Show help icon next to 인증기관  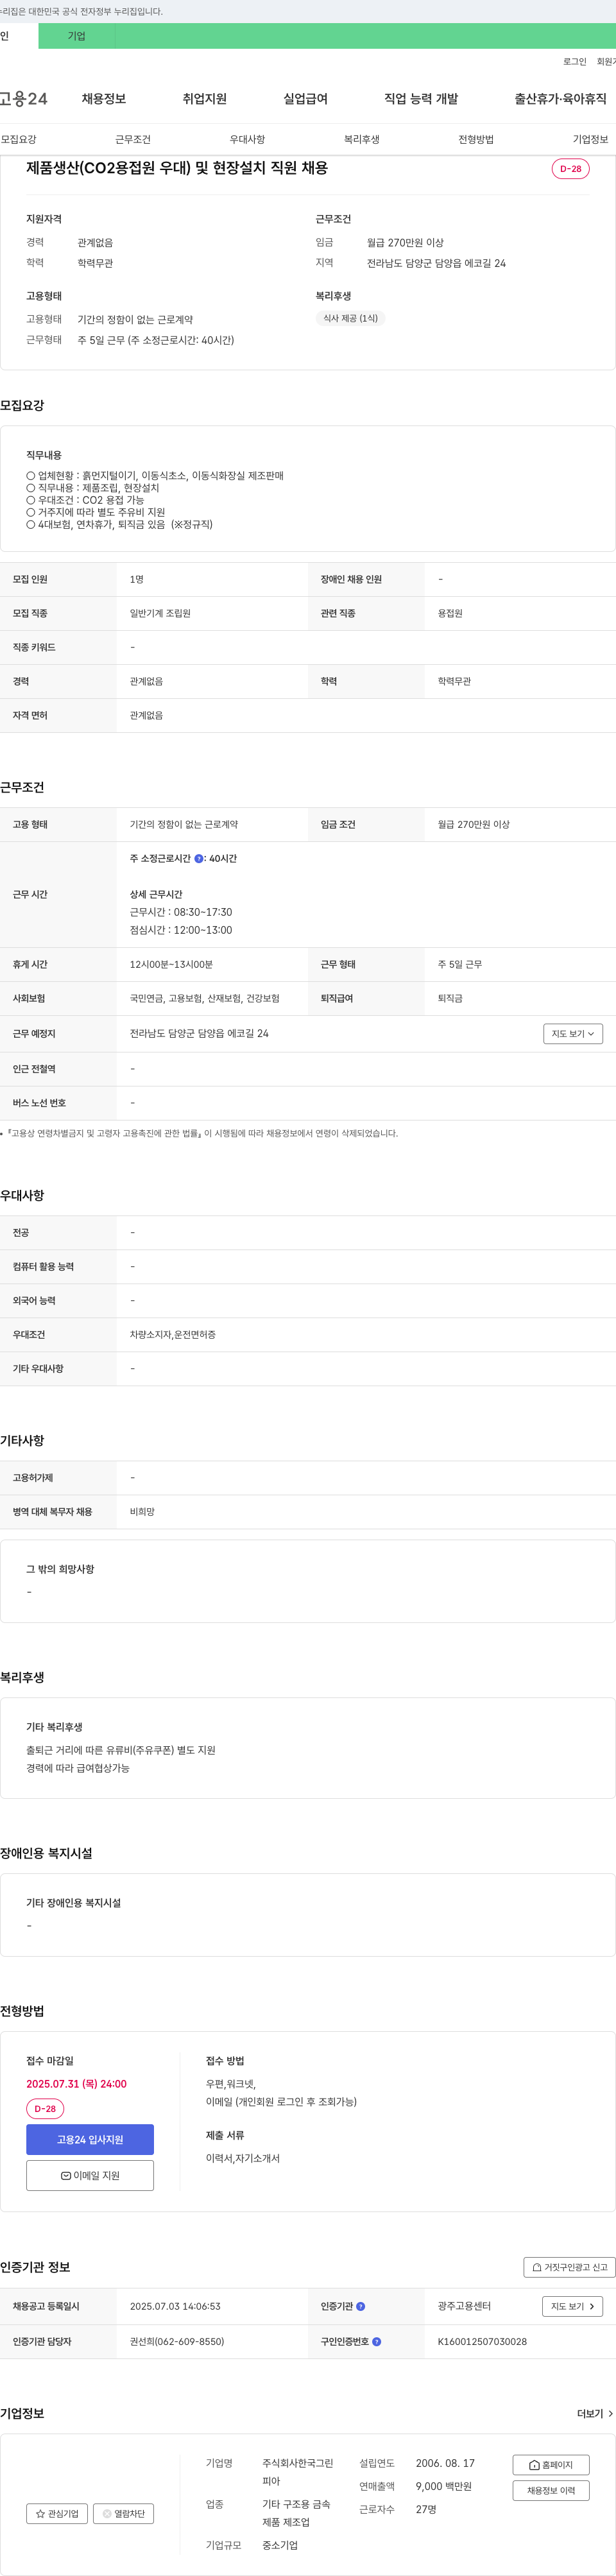coord(361,2307)
